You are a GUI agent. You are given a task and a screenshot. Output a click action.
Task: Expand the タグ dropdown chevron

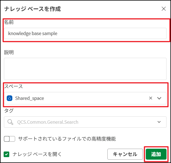[x=159, y=122]
